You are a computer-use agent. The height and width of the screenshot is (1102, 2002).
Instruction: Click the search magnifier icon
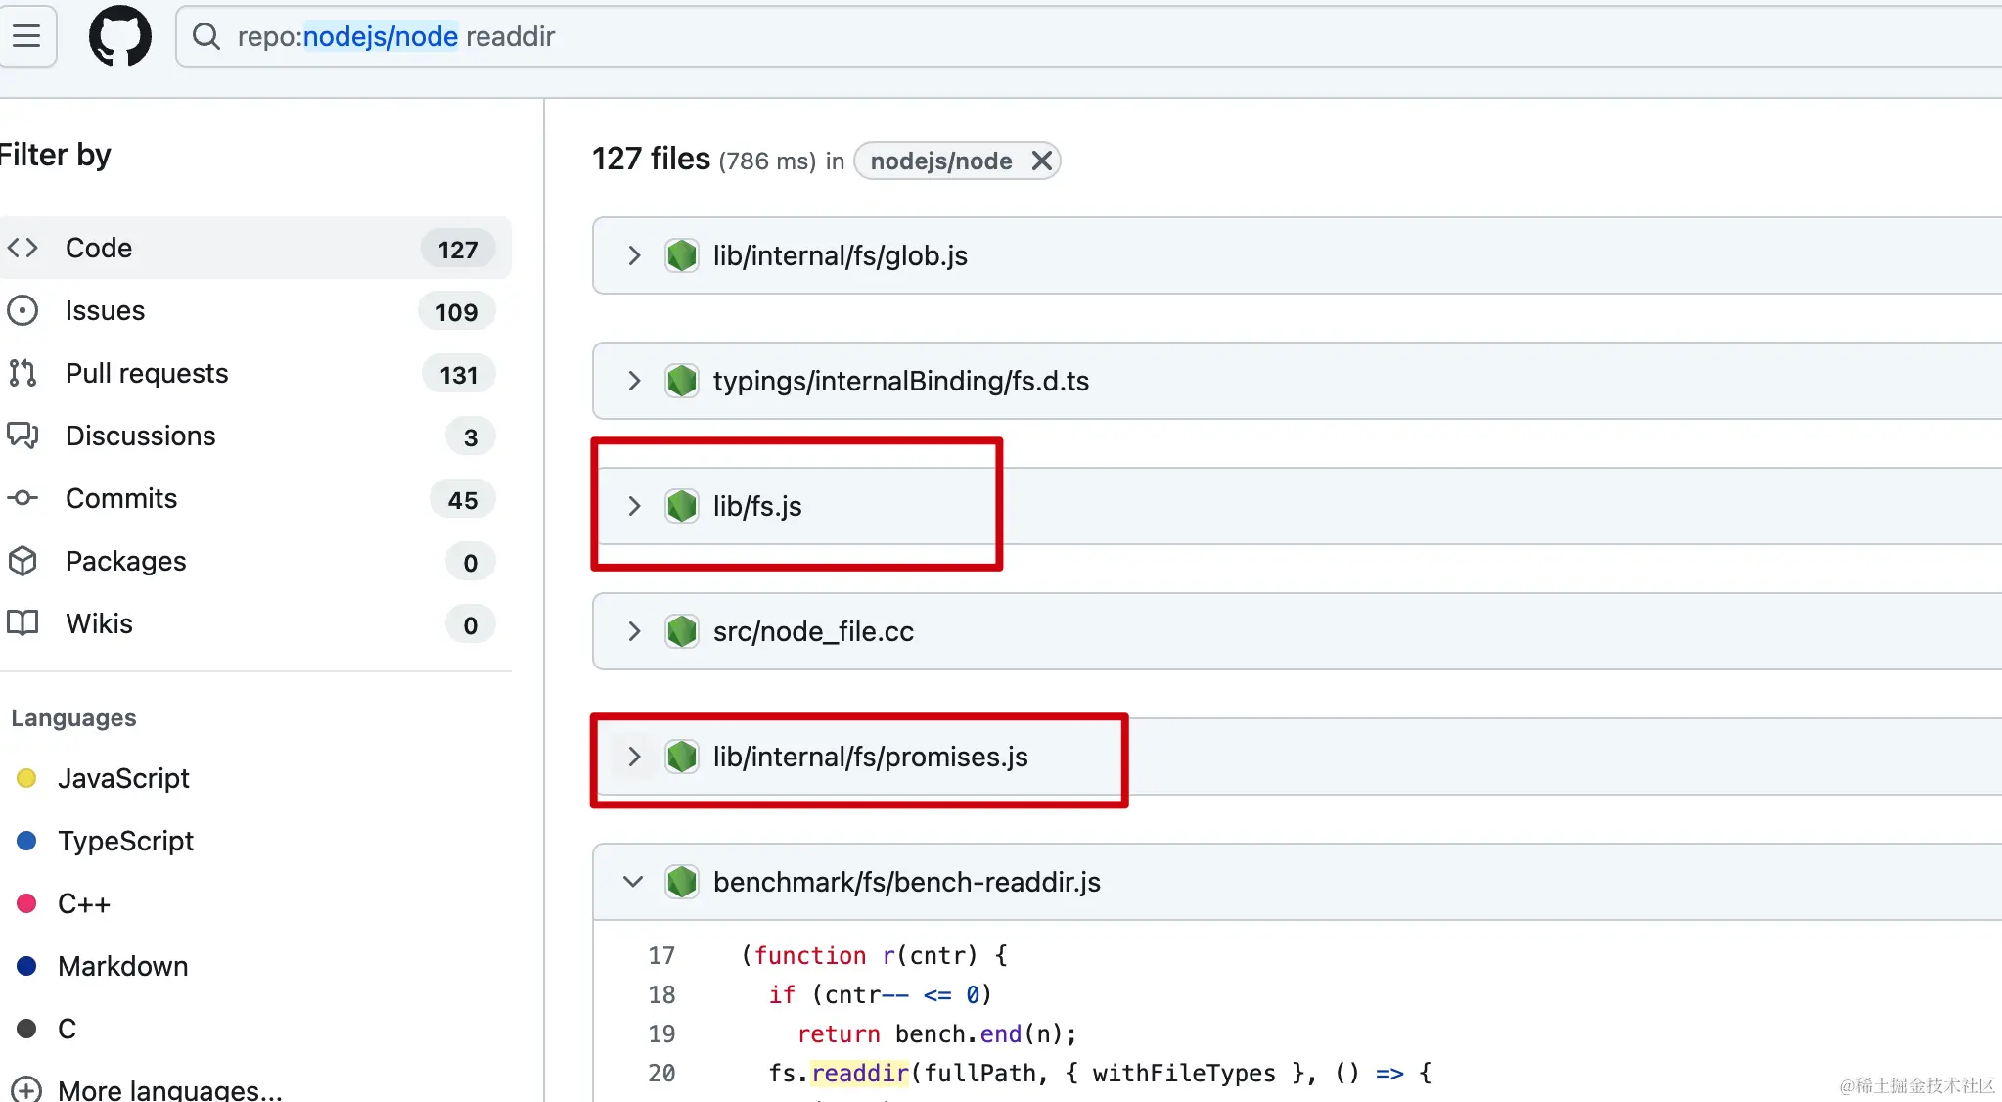click(206, 36)
